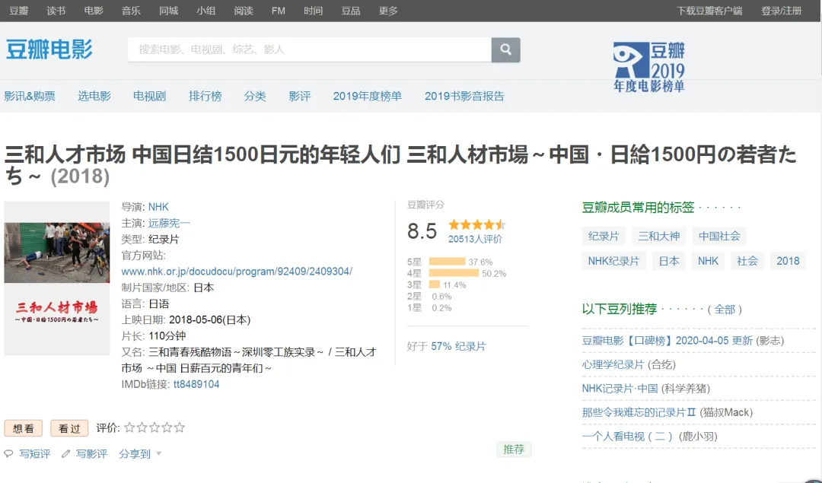
Task: Click the 想看 button
Action: point(23,428)
